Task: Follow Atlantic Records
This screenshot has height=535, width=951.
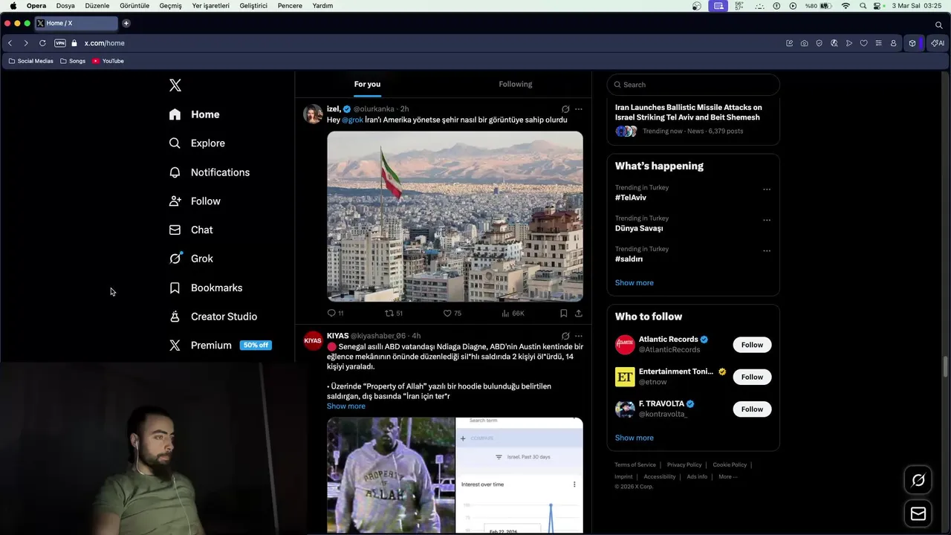Action: [x=752, y=345]
